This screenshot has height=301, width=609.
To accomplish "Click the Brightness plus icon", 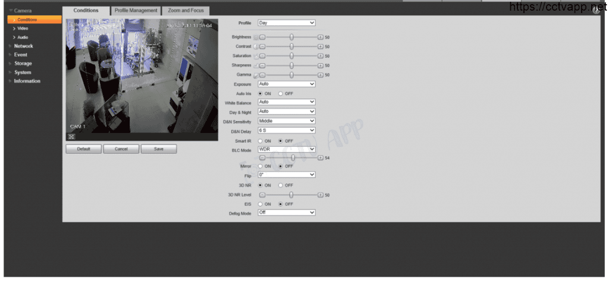I will (320, 37).
